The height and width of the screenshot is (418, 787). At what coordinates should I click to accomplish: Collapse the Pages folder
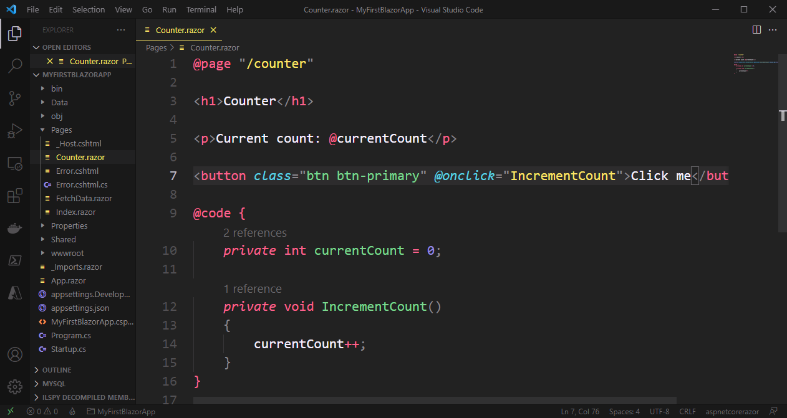[x=61, y=130]
